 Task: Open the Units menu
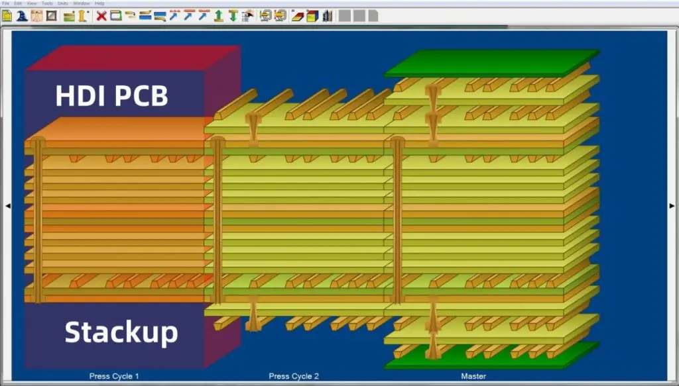tap(62, 3)
